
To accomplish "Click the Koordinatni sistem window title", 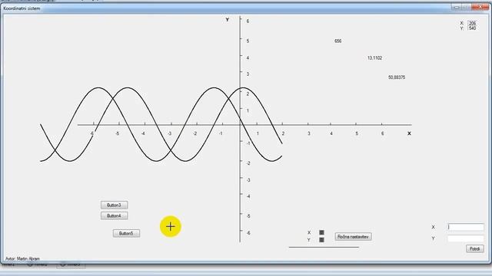I will pyautogui.click(x=22, y=8).
